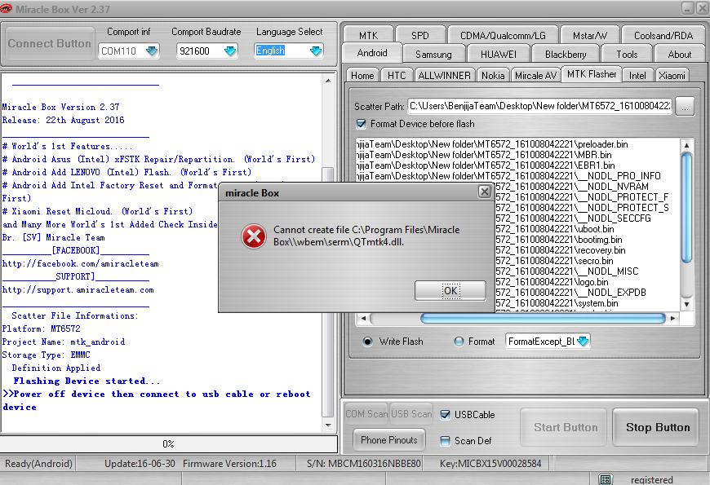The width and height of the screenshot is (710, 485).
Task: Click the USB Scan button
Action: 411,414
